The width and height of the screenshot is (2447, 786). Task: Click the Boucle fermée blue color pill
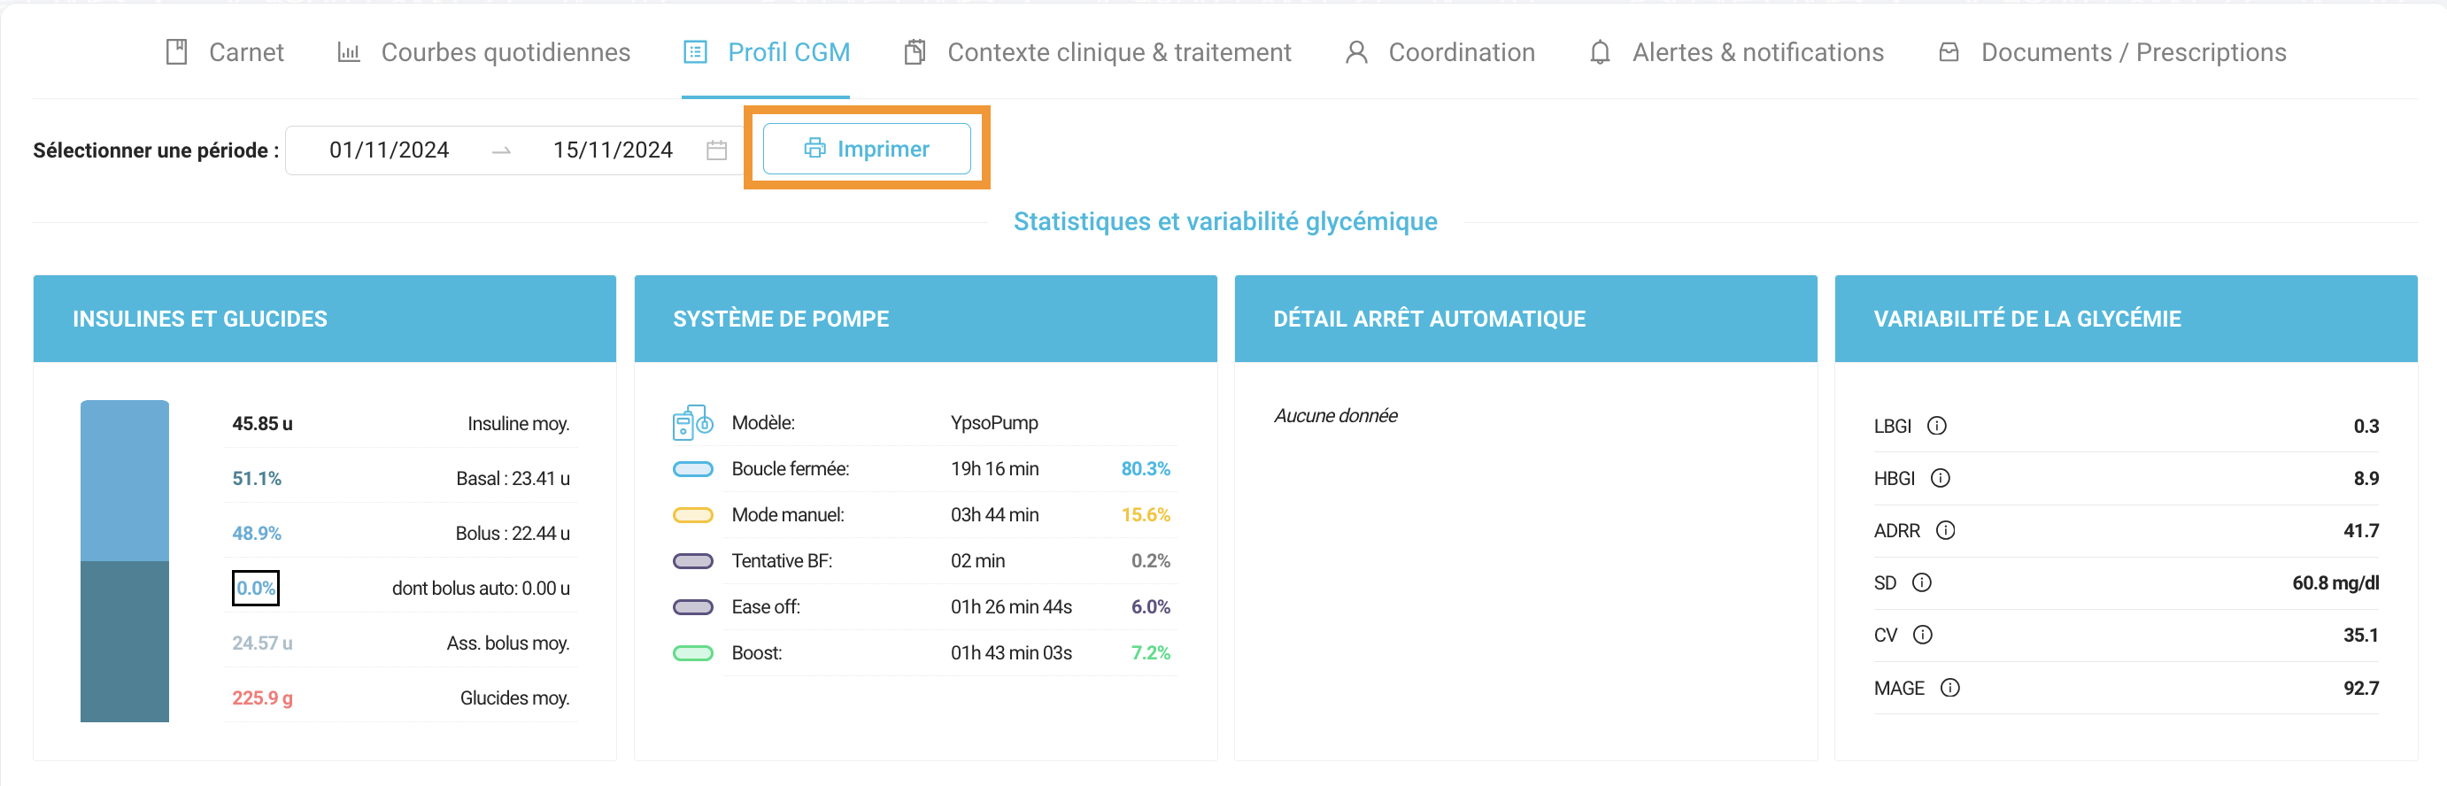pyautogui.click(x=692, y=469)
